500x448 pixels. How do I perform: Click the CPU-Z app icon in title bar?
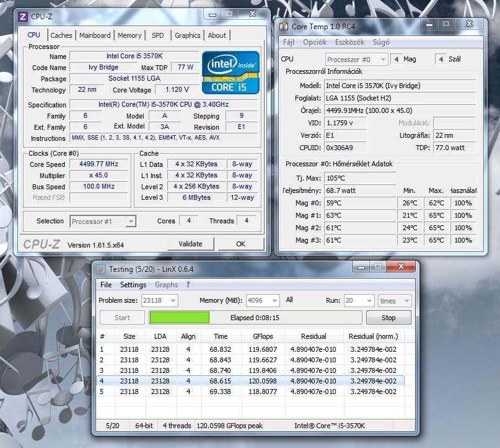(x=23, y=17)
